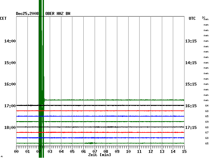Select the 18:00 CET time label

pyautogui.click(x=10, y=127)
